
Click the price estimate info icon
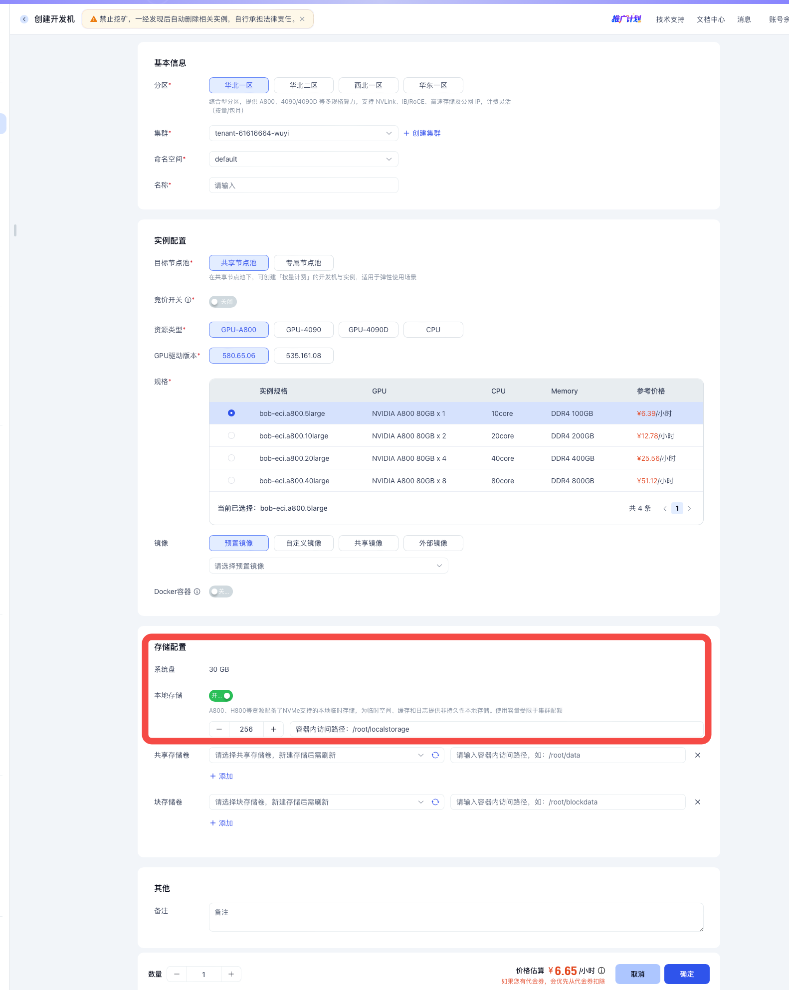point(601,971)
